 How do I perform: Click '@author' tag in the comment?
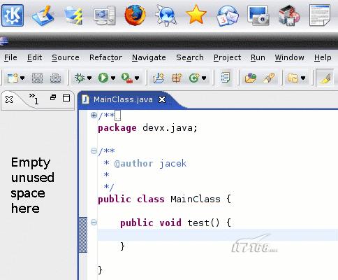click(x=133, y=164)
